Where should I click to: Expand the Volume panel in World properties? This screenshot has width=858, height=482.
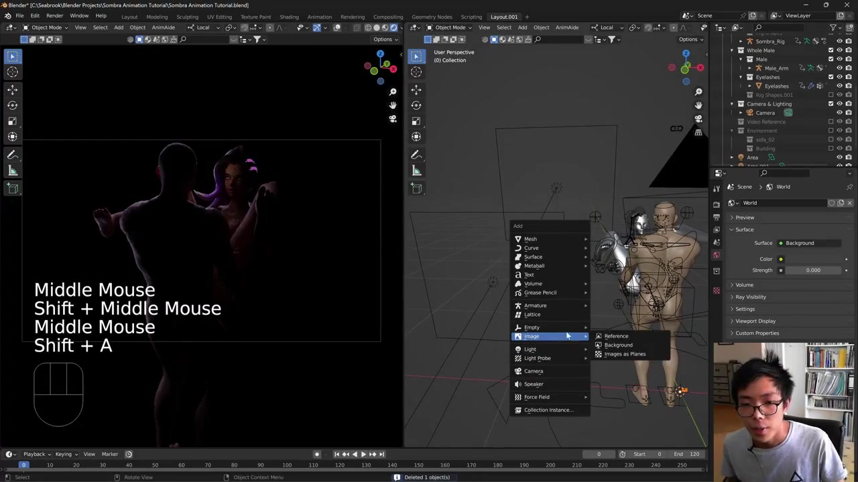(744, 285)
